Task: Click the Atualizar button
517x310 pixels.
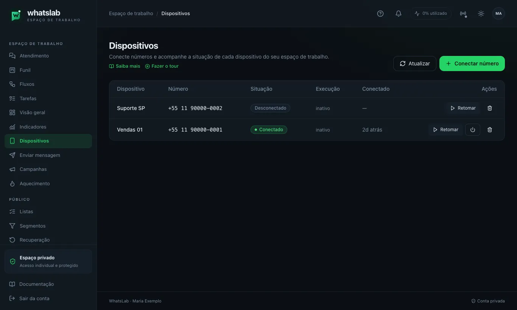Action: click(415, 64)
